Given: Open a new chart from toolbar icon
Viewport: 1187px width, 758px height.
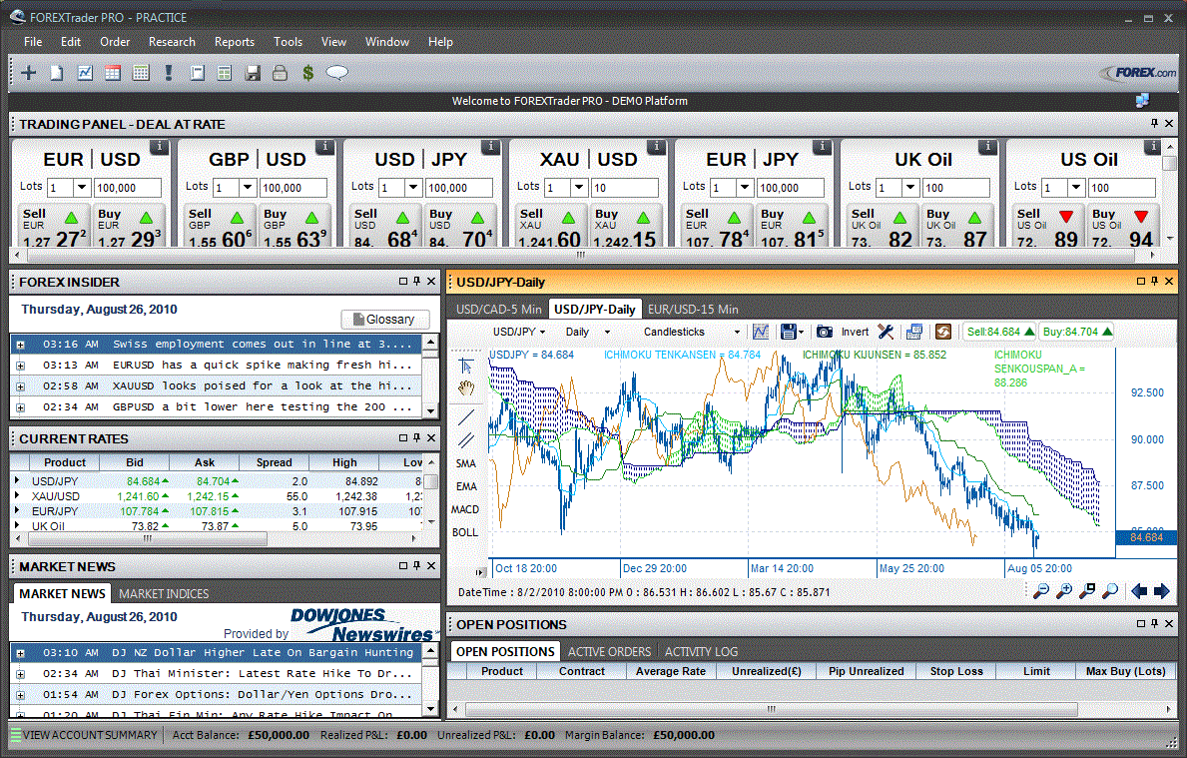Looking at the screenshot, I should pyautogui.click(x=85, y=73).
